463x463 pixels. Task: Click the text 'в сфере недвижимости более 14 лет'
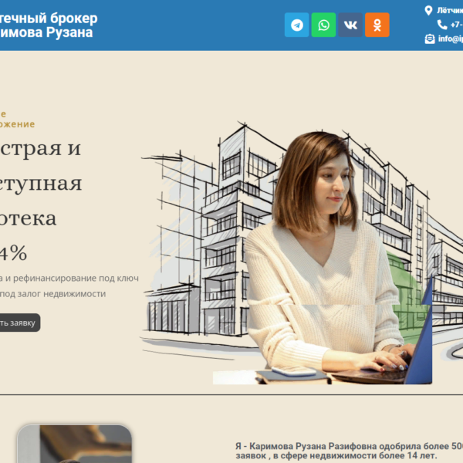pyautogui.click(x=355, y=455)
